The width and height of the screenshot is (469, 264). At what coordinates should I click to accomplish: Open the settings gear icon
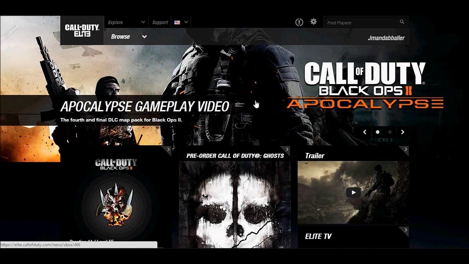[313, 22]
